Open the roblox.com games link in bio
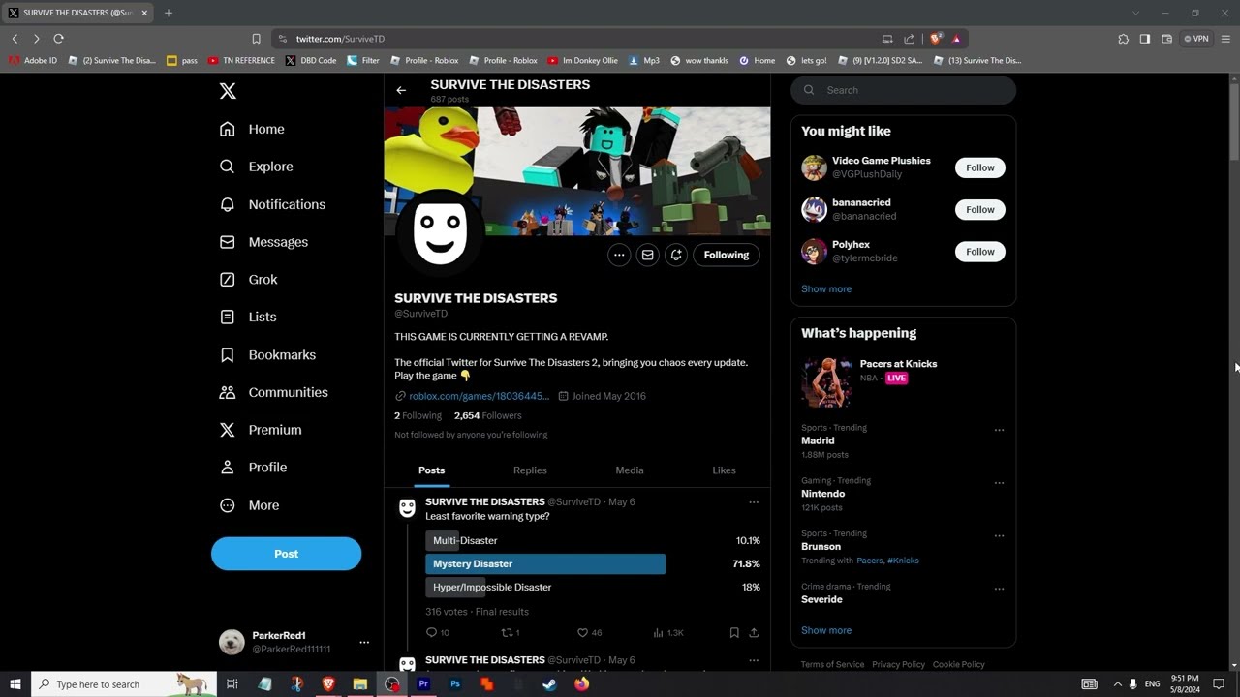The image size is (1240, 697). point(479,396)
